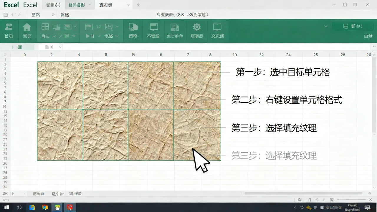Open the Windows notification center icon
This screenshot has width=377, height=212.
point(368,208)
